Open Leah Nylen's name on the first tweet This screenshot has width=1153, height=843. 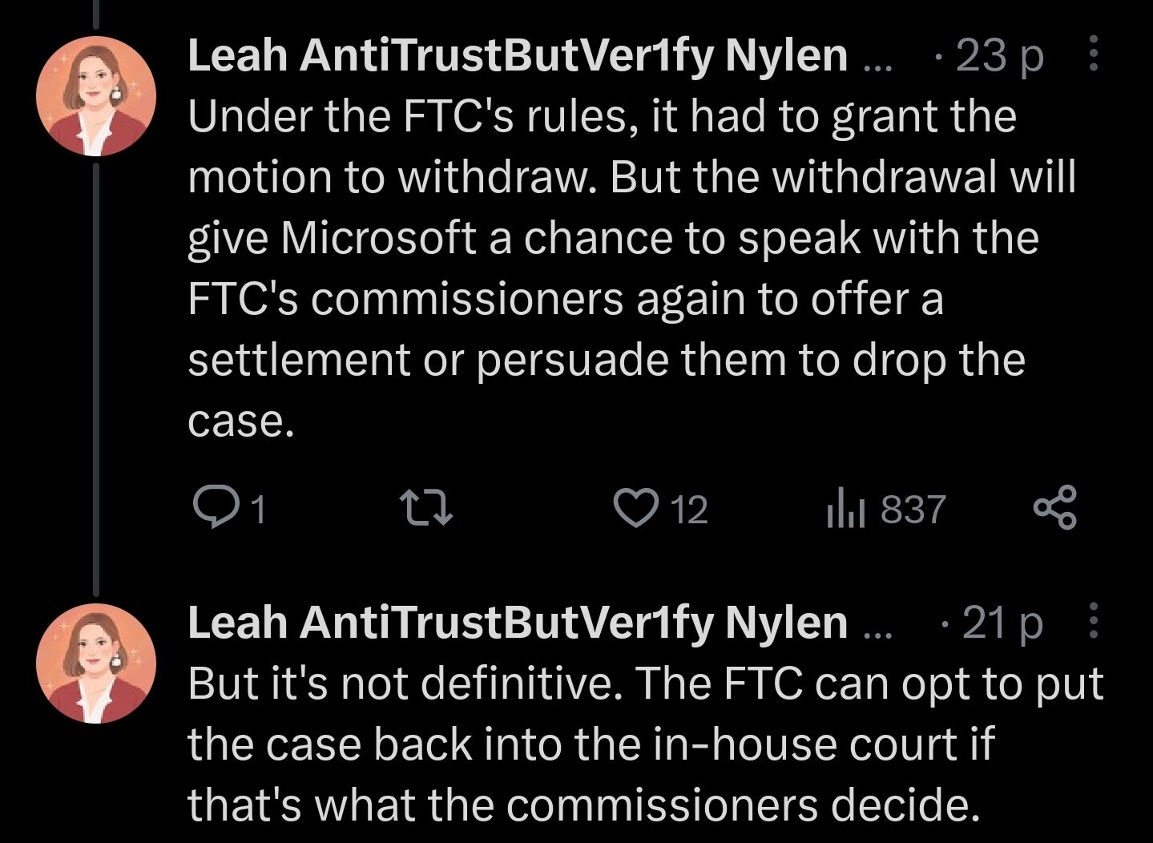click(x=518, y=55)
